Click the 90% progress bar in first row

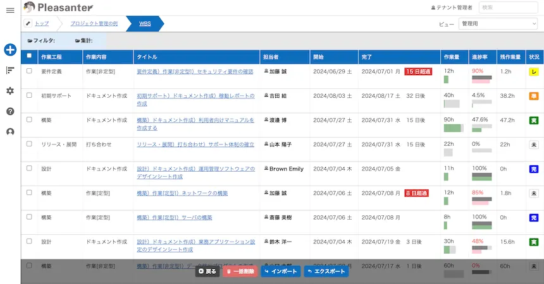[x=481, y=80]
